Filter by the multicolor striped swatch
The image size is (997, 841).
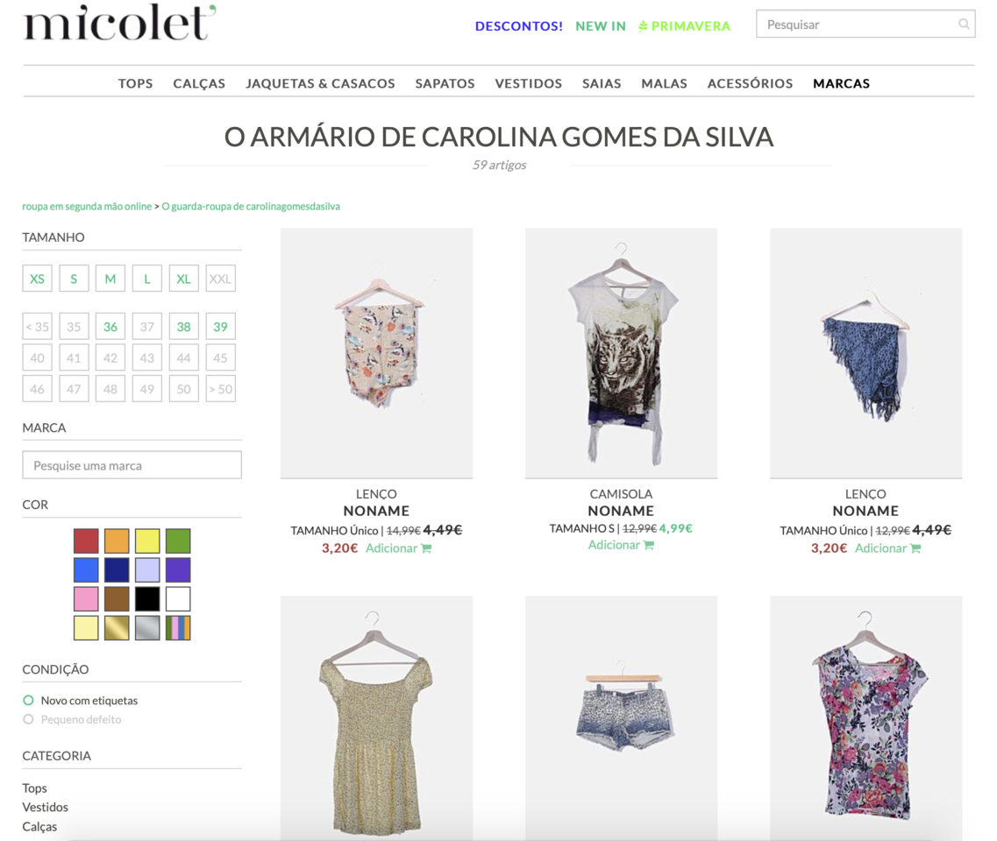[x=178, y=627]
